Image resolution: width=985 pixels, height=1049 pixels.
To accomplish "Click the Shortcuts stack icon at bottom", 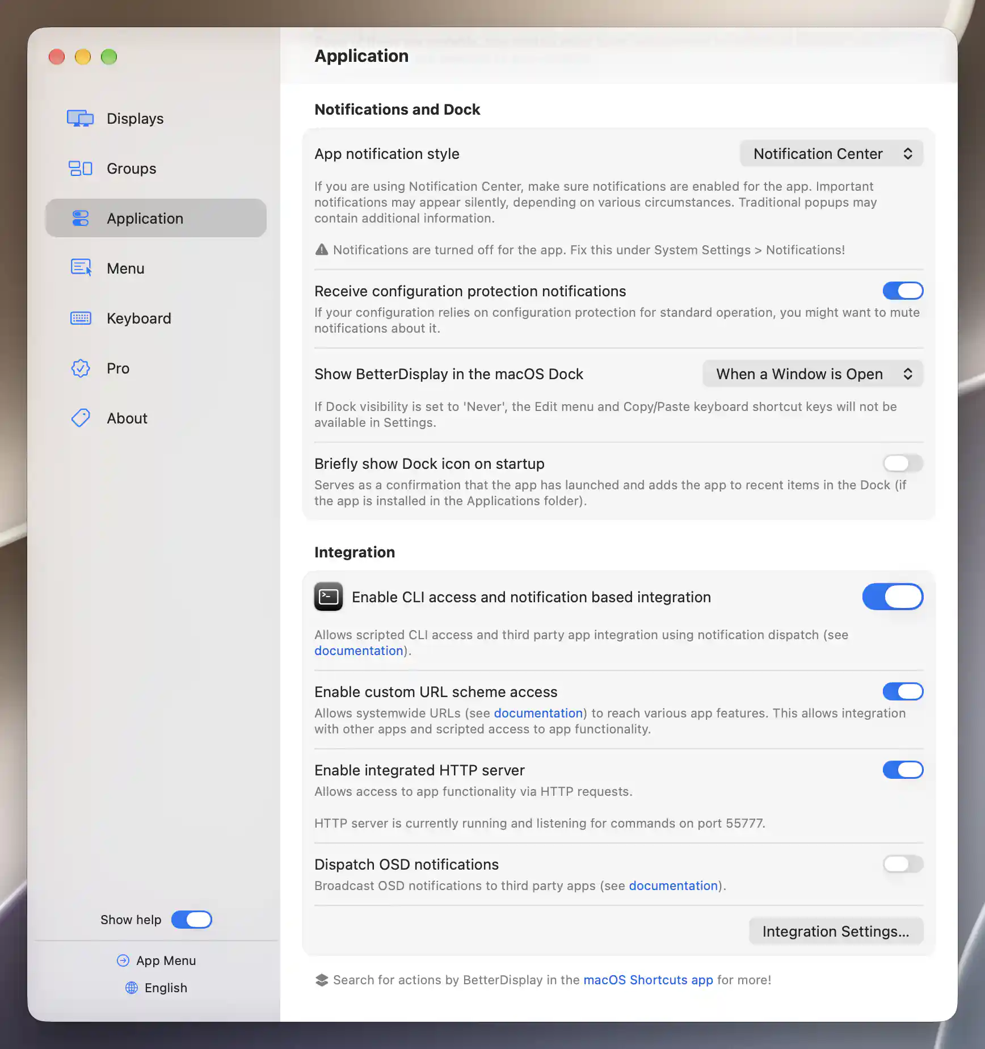I will point(322,980).
